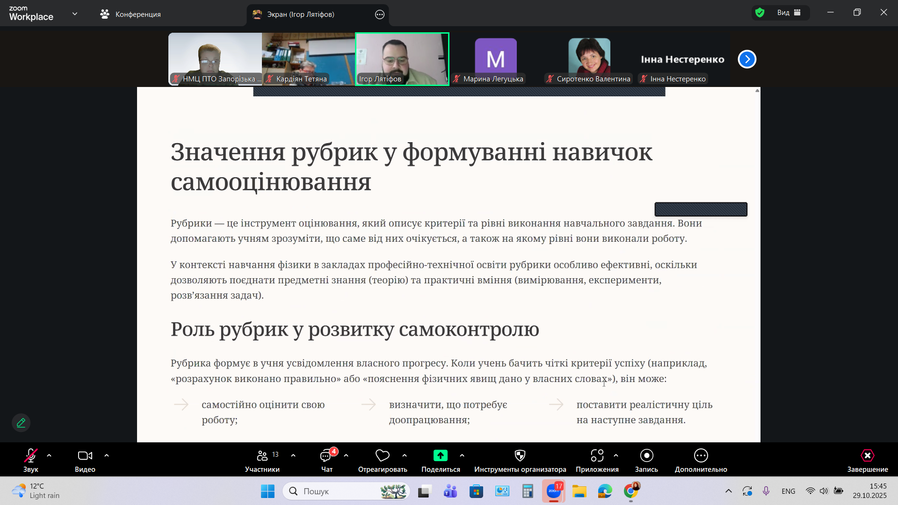Open the Chat panel with notifications
Image resolution: width=898 pixels, height=505 pixels.
pos(326,455)
